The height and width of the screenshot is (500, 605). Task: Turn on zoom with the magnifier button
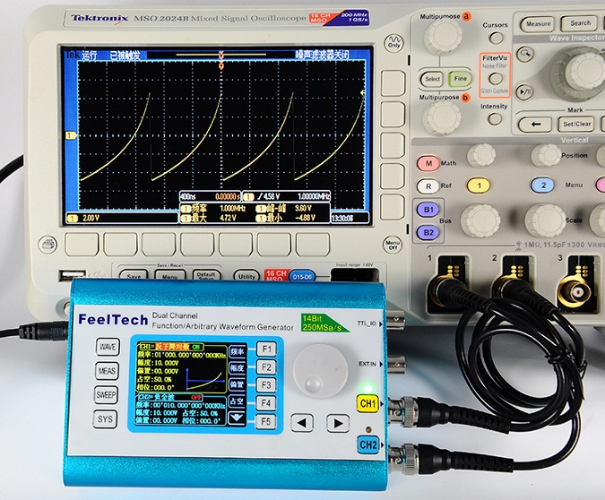pyautogui.click(x=524, y=54)
